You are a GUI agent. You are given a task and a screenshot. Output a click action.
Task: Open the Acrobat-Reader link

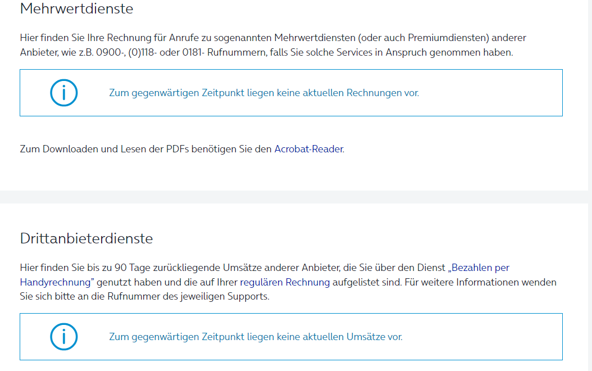click(x=308, y=149)
